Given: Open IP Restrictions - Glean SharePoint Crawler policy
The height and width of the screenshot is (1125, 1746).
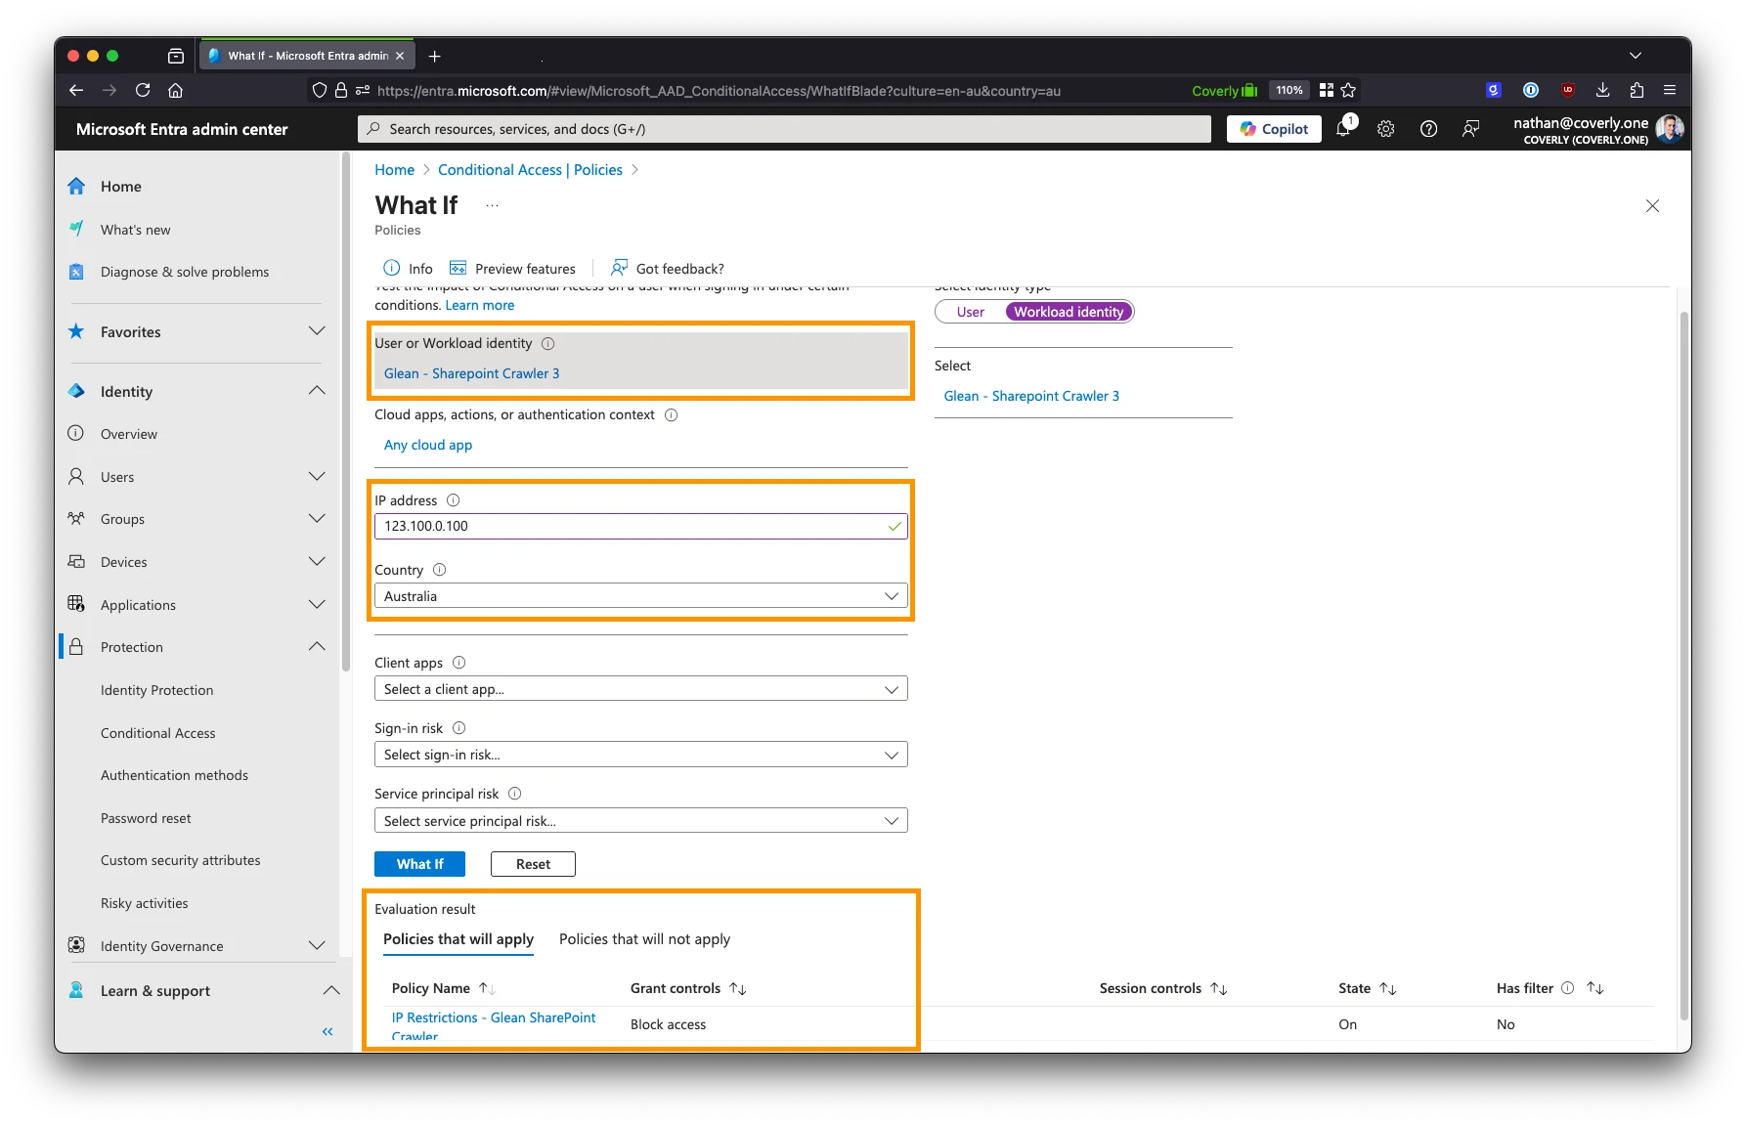Looking at the screenshot, I should (x=493, y=1025).
